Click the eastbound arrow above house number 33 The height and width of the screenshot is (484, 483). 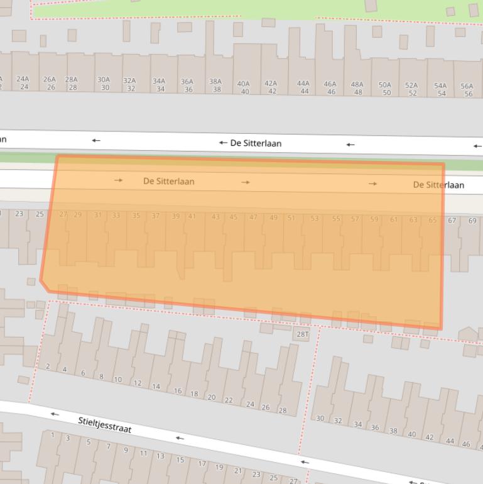pos(118,180)
